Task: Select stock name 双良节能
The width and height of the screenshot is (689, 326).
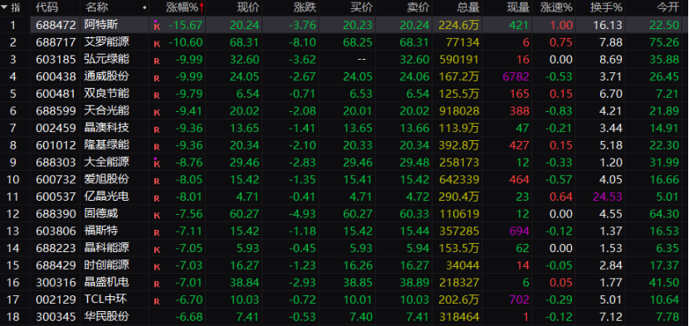Action: point(107,94)
